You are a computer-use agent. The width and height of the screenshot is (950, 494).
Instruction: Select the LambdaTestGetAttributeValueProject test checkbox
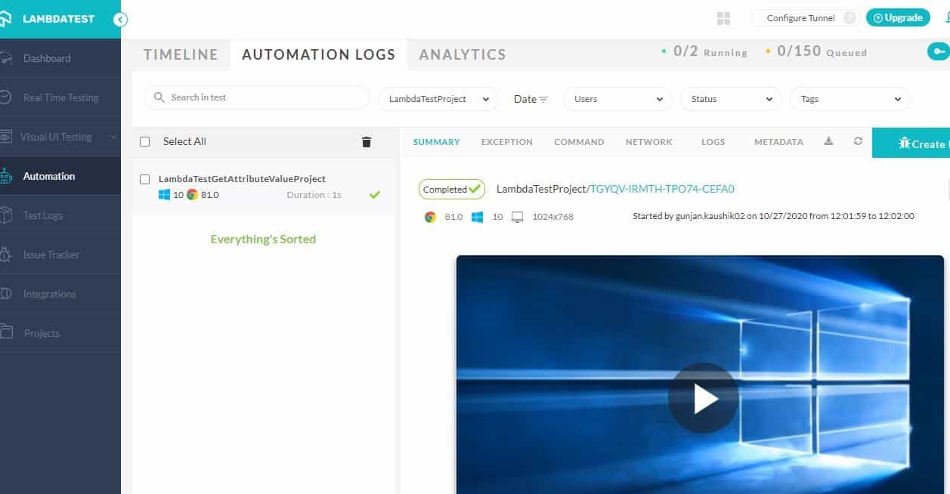[143, 179]
